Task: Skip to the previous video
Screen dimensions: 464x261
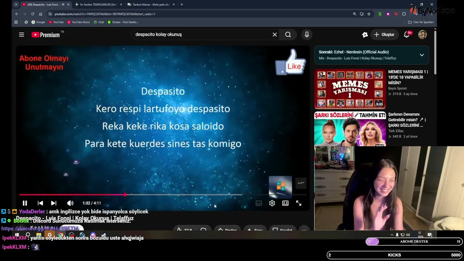Action: (x=40, y=203)
